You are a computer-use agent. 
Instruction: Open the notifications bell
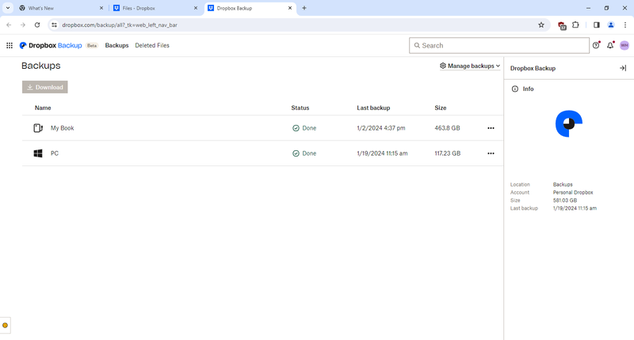[610, 46]
